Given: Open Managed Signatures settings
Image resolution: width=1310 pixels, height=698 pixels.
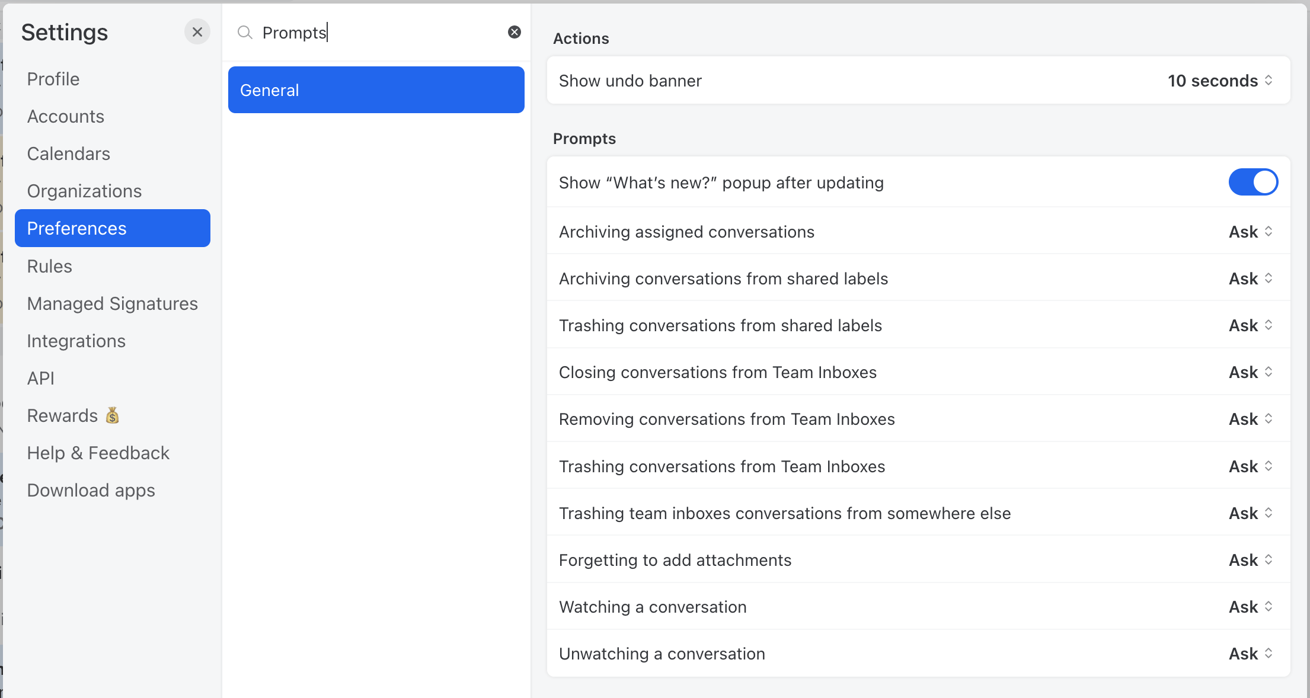Looking at the screenshot, I should (112, 303).
